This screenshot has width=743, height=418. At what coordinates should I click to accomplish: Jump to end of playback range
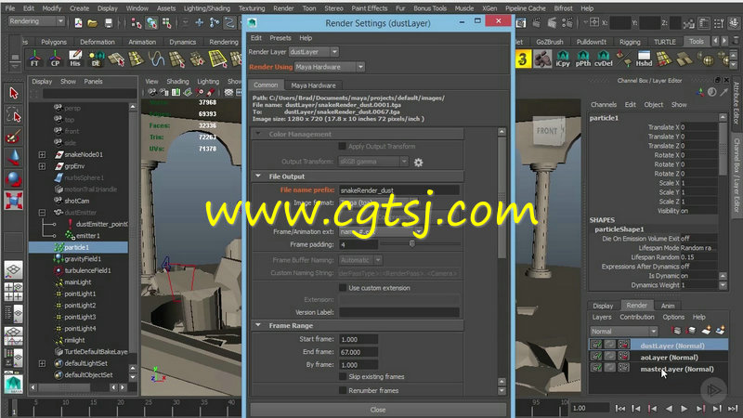[733, 408]
